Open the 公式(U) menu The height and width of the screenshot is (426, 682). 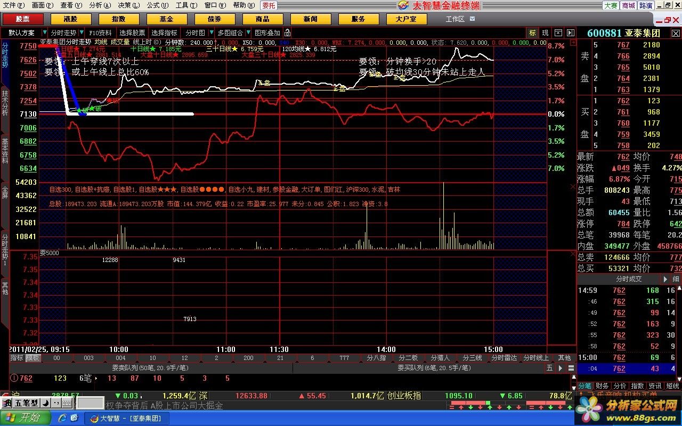pyautogui.click(x=157, y=5)
